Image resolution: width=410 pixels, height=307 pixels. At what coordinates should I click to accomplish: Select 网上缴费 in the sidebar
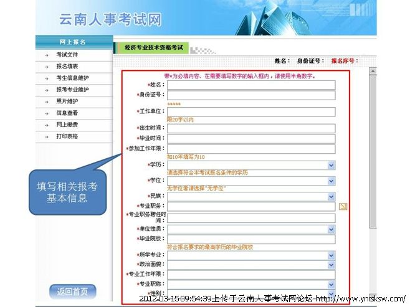pyautogui.click(x=67, y=125)
